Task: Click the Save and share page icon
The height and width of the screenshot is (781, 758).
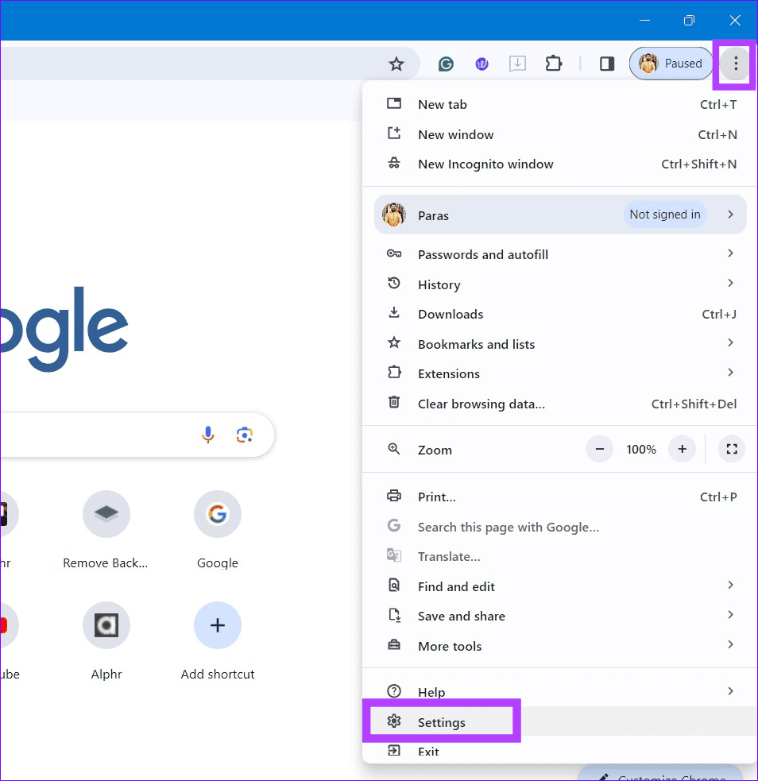Action: coord(394,615)
